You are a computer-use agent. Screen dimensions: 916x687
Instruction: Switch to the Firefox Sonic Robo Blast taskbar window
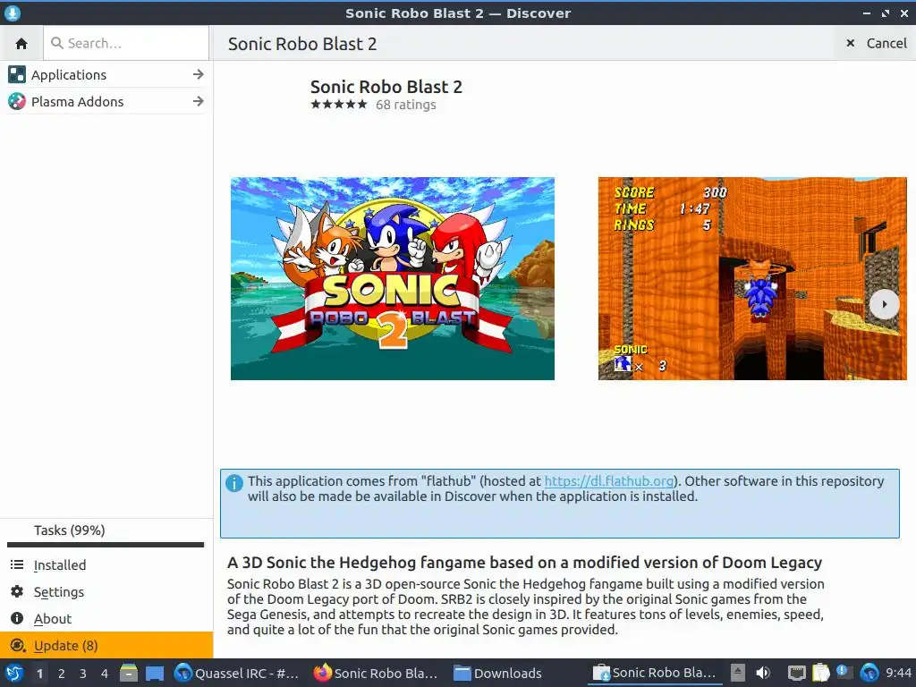tap(376, 673)
